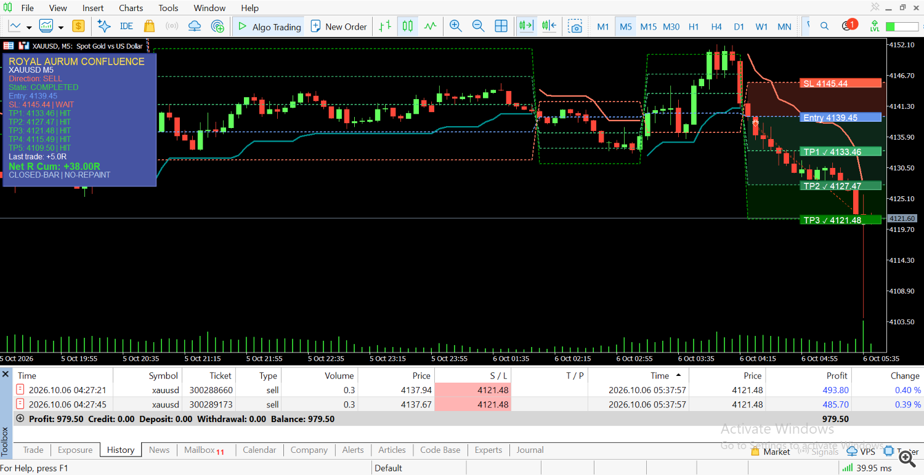Switch to the Trade tab

(x=33, y=450)
